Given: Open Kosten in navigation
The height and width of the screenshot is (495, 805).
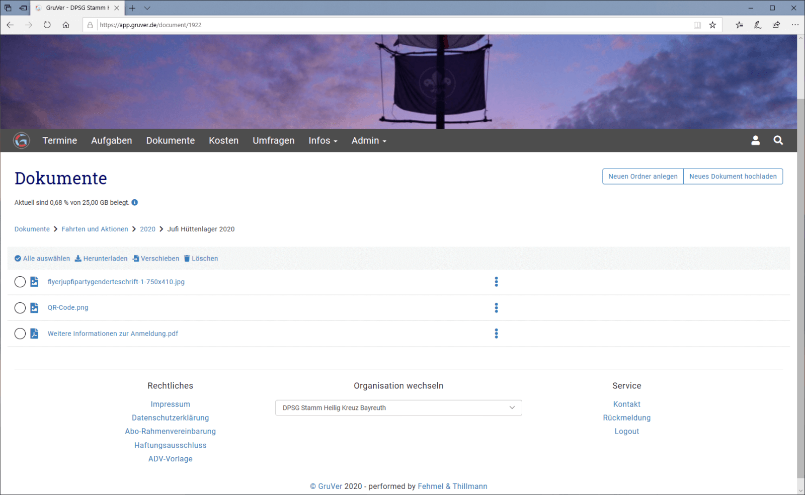Looking at the screenshot, I should (x=224, y=140).
